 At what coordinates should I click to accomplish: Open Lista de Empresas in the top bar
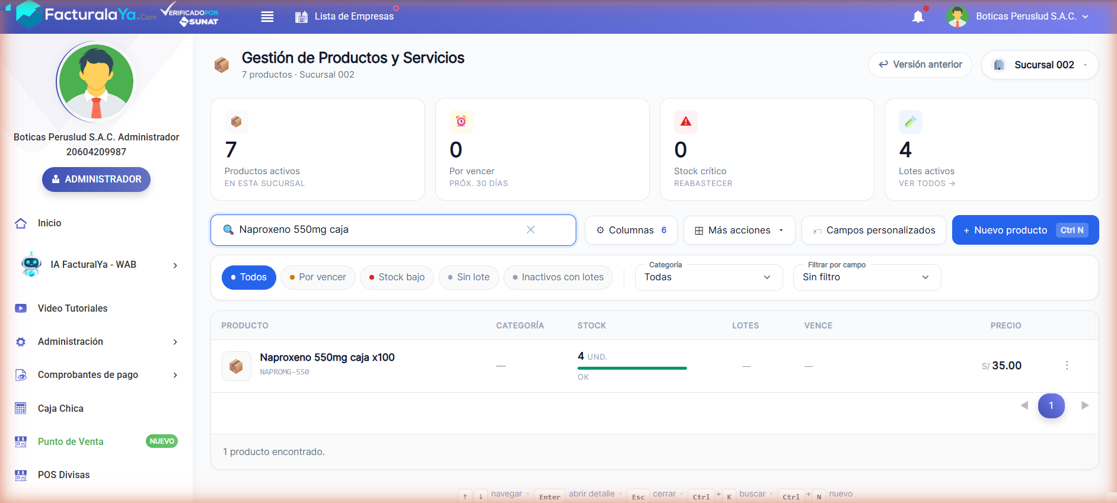pos(354,17)
